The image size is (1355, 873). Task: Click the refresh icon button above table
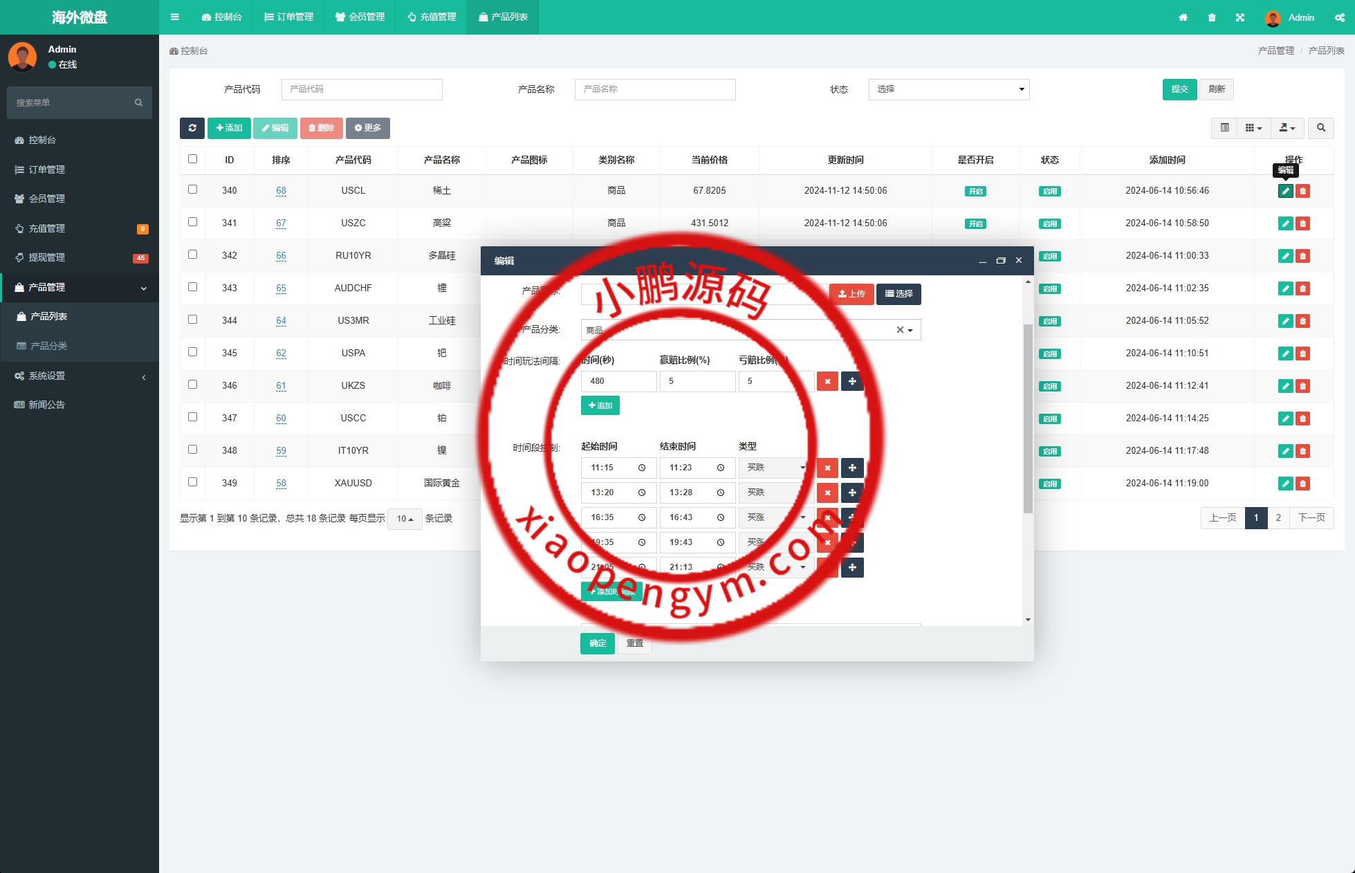[192, 128]
